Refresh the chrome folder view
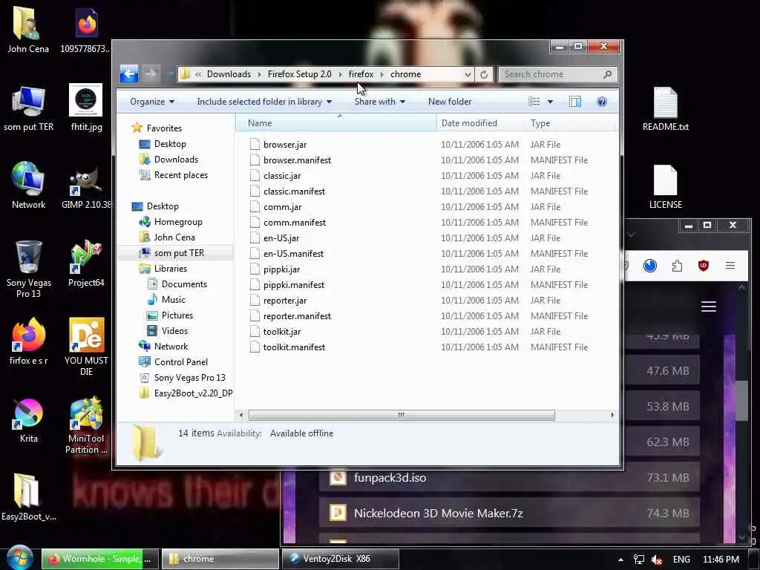The image size is (760, 570). point(484,74)
